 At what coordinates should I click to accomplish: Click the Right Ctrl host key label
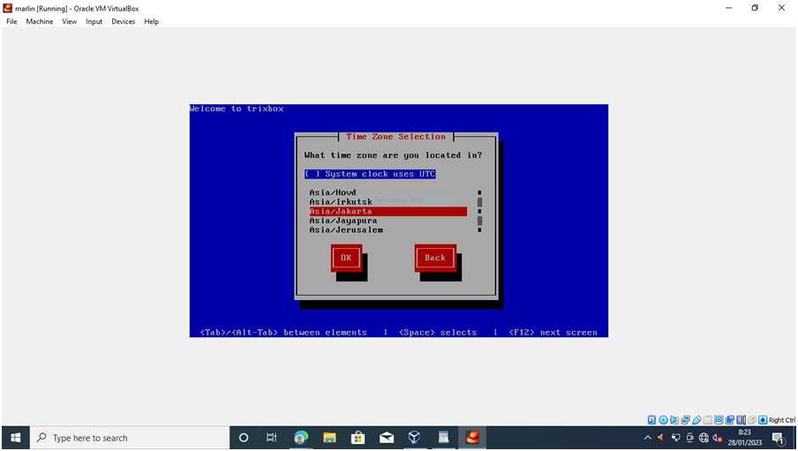click(x=782, y=420)
